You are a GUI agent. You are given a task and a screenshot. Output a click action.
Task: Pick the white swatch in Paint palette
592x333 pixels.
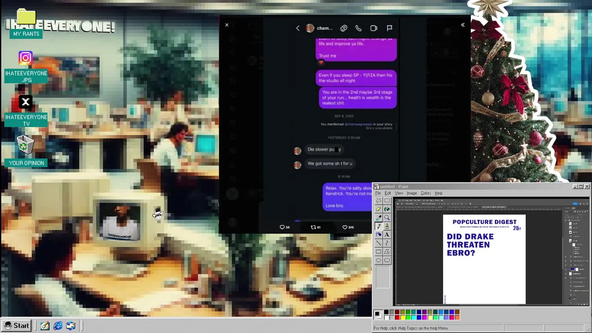point(386,318)
